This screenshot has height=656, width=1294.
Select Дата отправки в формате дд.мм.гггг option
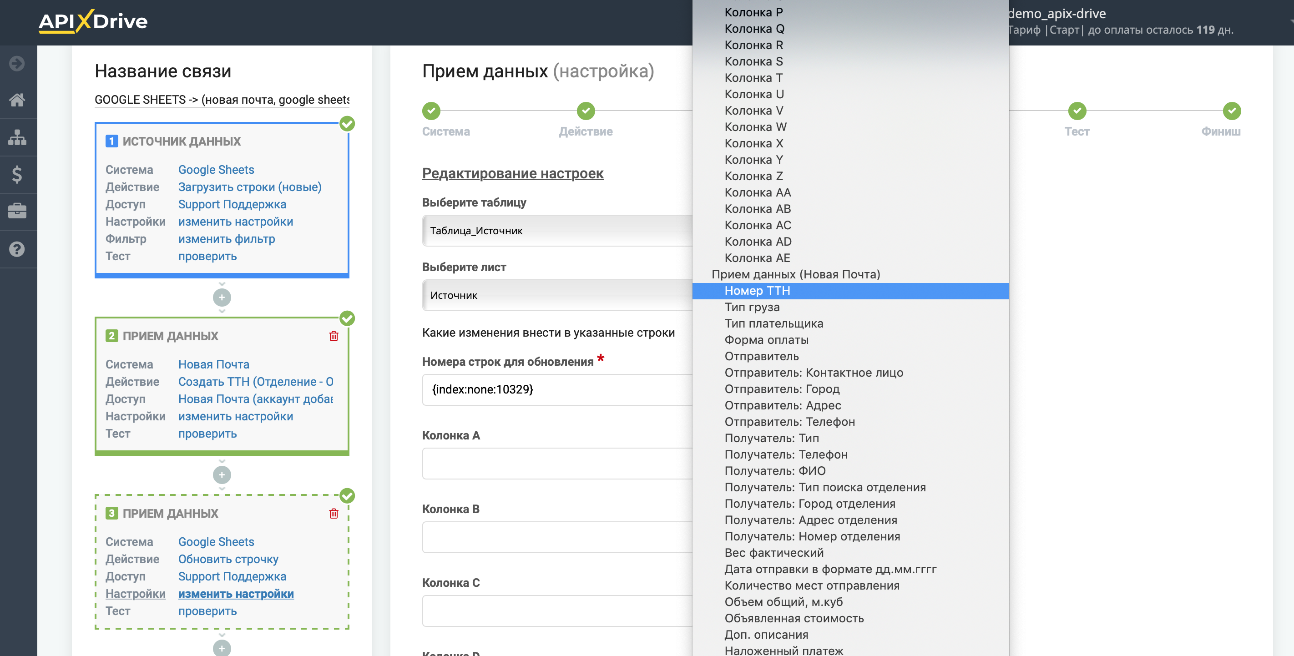pyautogui.click(x=850, y=570)
